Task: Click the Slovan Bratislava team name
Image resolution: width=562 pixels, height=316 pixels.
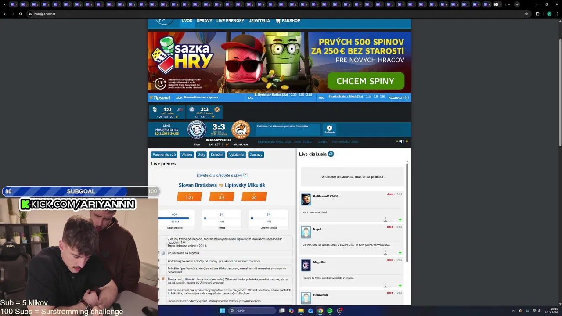Action: (198, 185)
